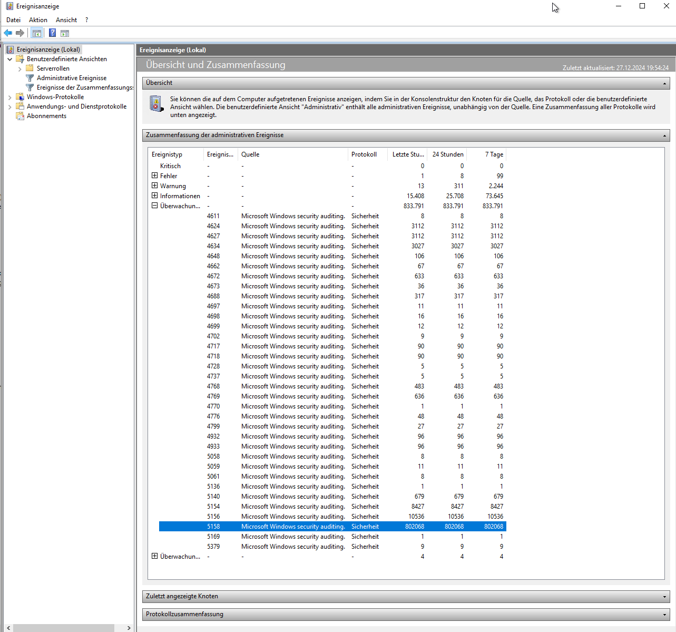The height and width of the screenshot is (632, 676).
Task: Sort by the Quelle column header
Action: coord(293,154)
